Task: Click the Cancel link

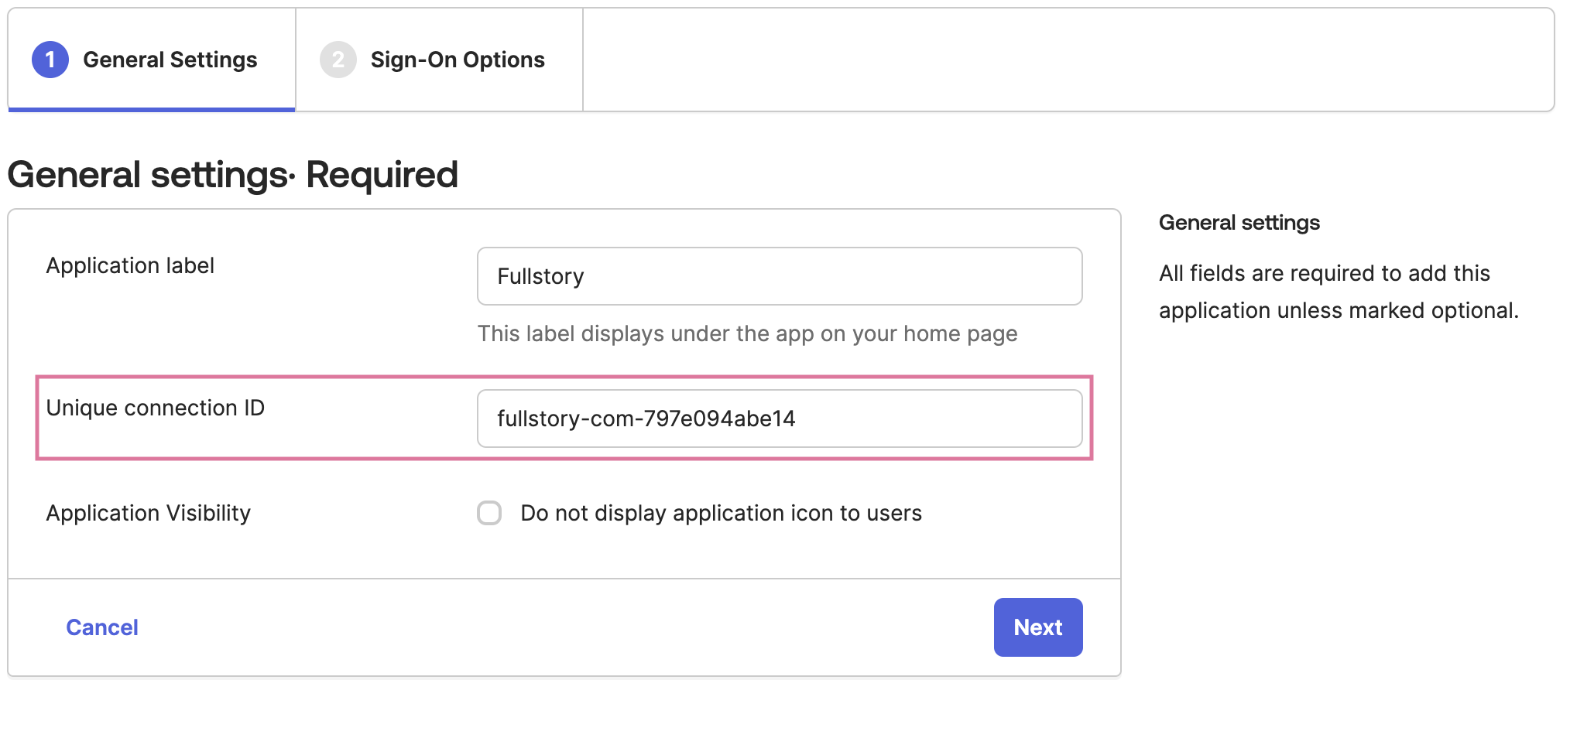Action: [x=102, y=627]
